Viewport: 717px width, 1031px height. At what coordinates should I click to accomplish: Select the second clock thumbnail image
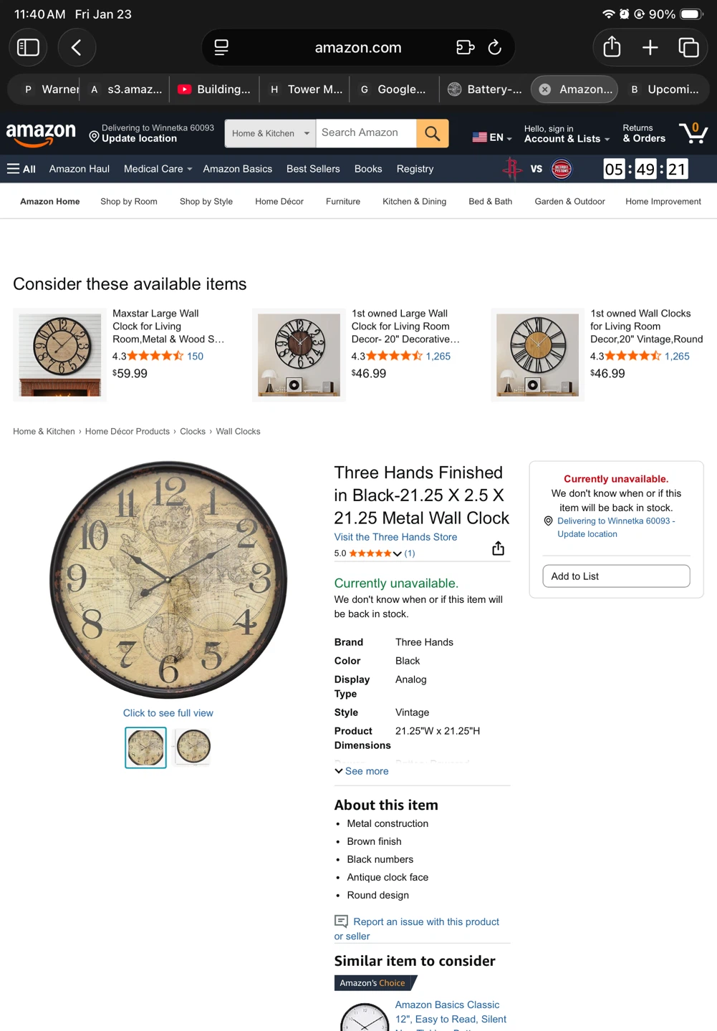(x=193, y=747)
